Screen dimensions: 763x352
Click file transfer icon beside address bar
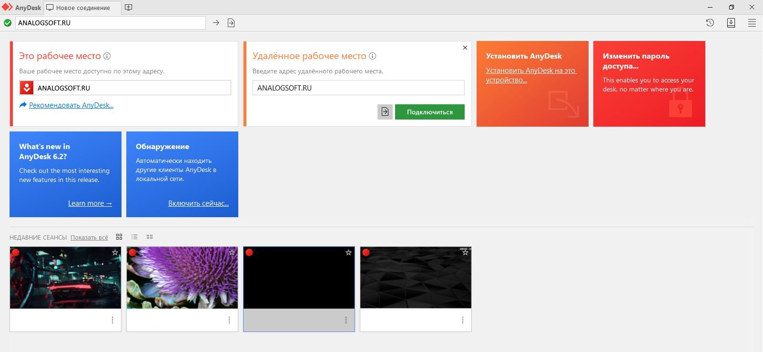click(x=231, y=23)
